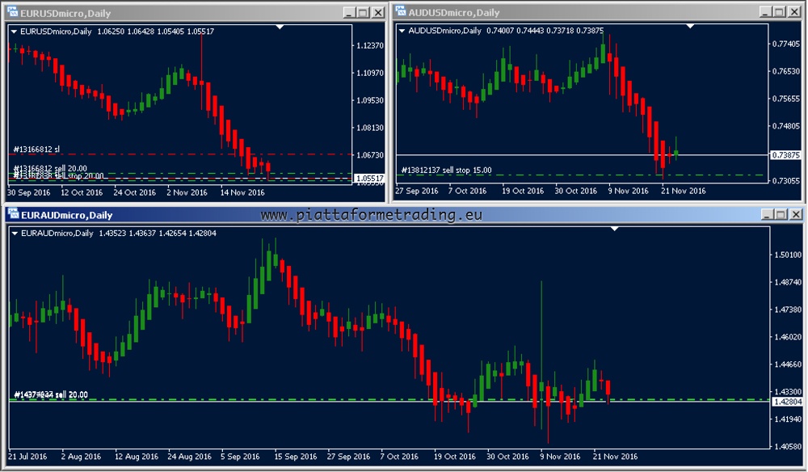Image resolution: width=808 pixels, height=472 pixels.
Task: Click the 1.42804 current price label
Action: 787,402
